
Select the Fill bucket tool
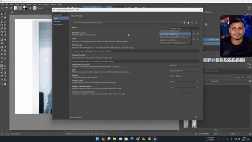pyautogui.click(x=2, y=54)
